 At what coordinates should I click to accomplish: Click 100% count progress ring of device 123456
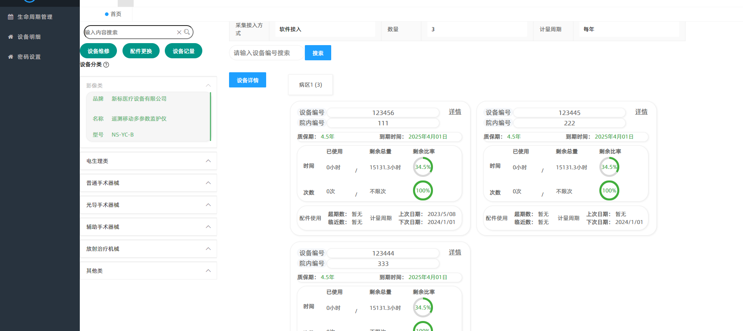tap(423, 190)
